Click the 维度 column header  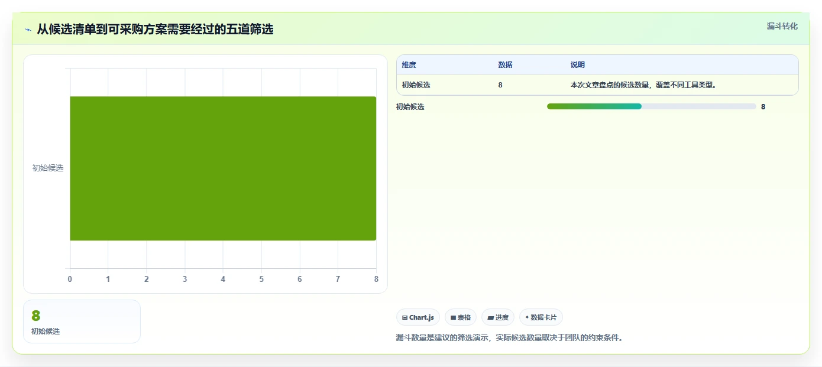click(x=409, y=65)
